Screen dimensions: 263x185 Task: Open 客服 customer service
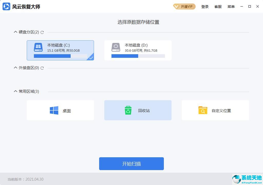(x=218, y=7)
